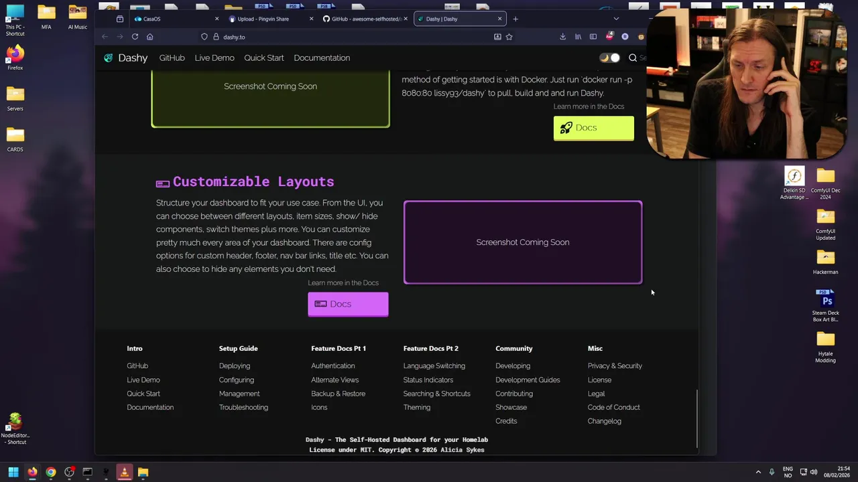Open footer Code of Conduct link
Viewport: 858px width, 482px height.
[614, 407]
